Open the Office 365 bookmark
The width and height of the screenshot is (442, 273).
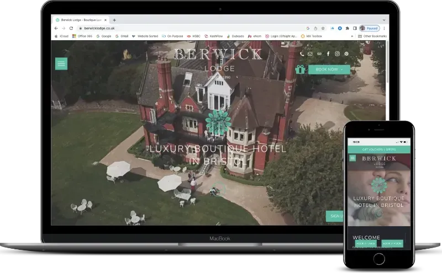[82, 36]
